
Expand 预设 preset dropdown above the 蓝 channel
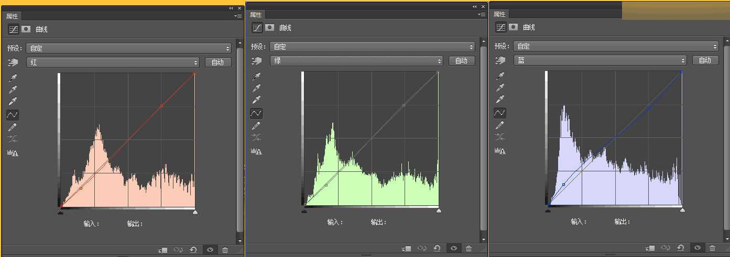coord(615,46)
